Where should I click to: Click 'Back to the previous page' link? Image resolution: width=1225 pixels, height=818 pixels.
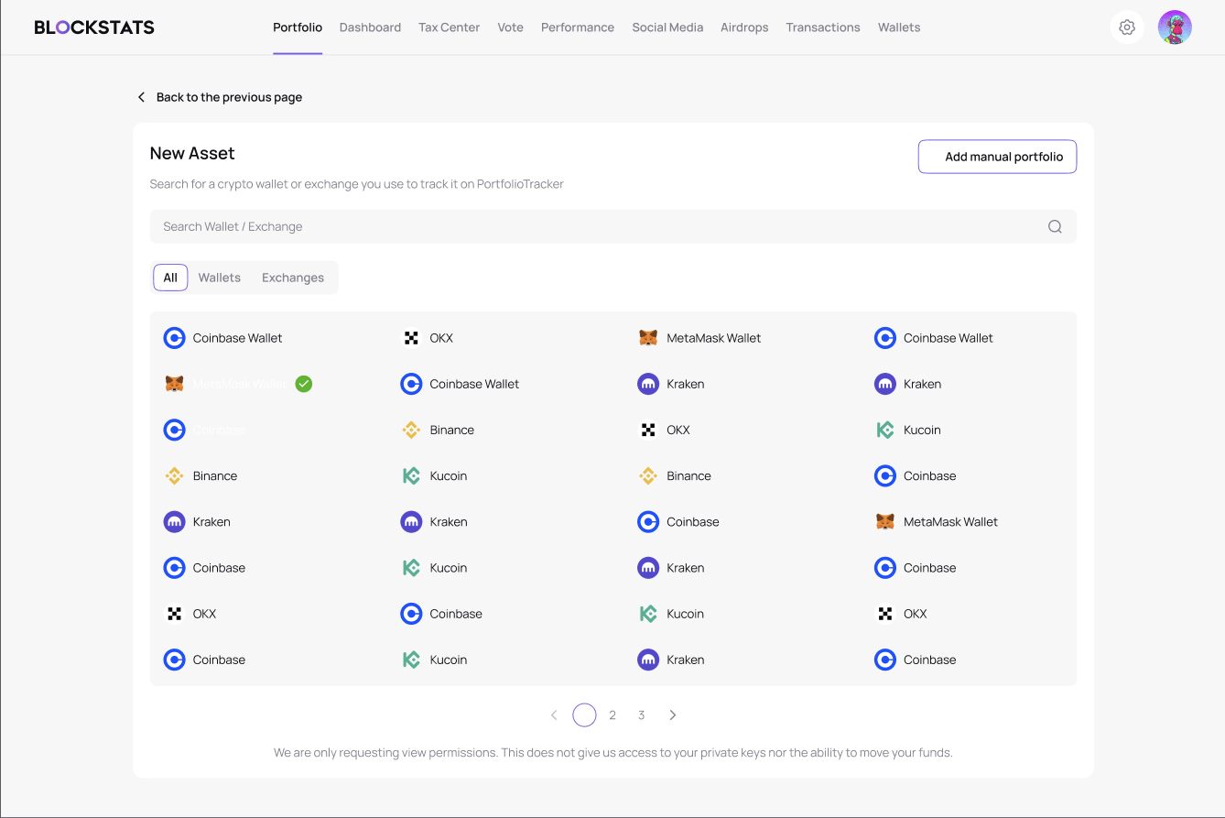coord(229,97)
